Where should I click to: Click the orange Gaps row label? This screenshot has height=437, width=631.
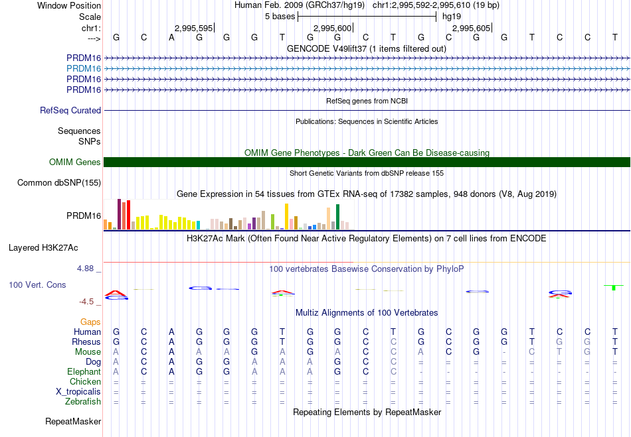90,322
